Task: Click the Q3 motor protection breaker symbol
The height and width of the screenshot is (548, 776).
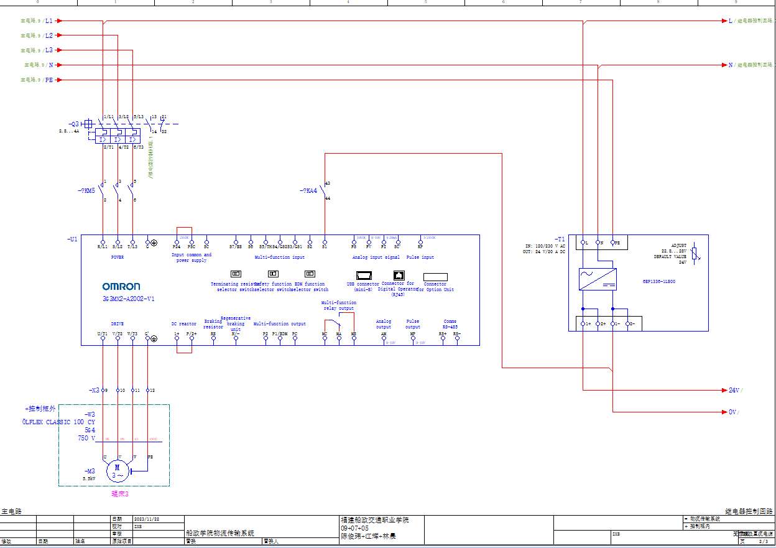Action: click(118, 132)
